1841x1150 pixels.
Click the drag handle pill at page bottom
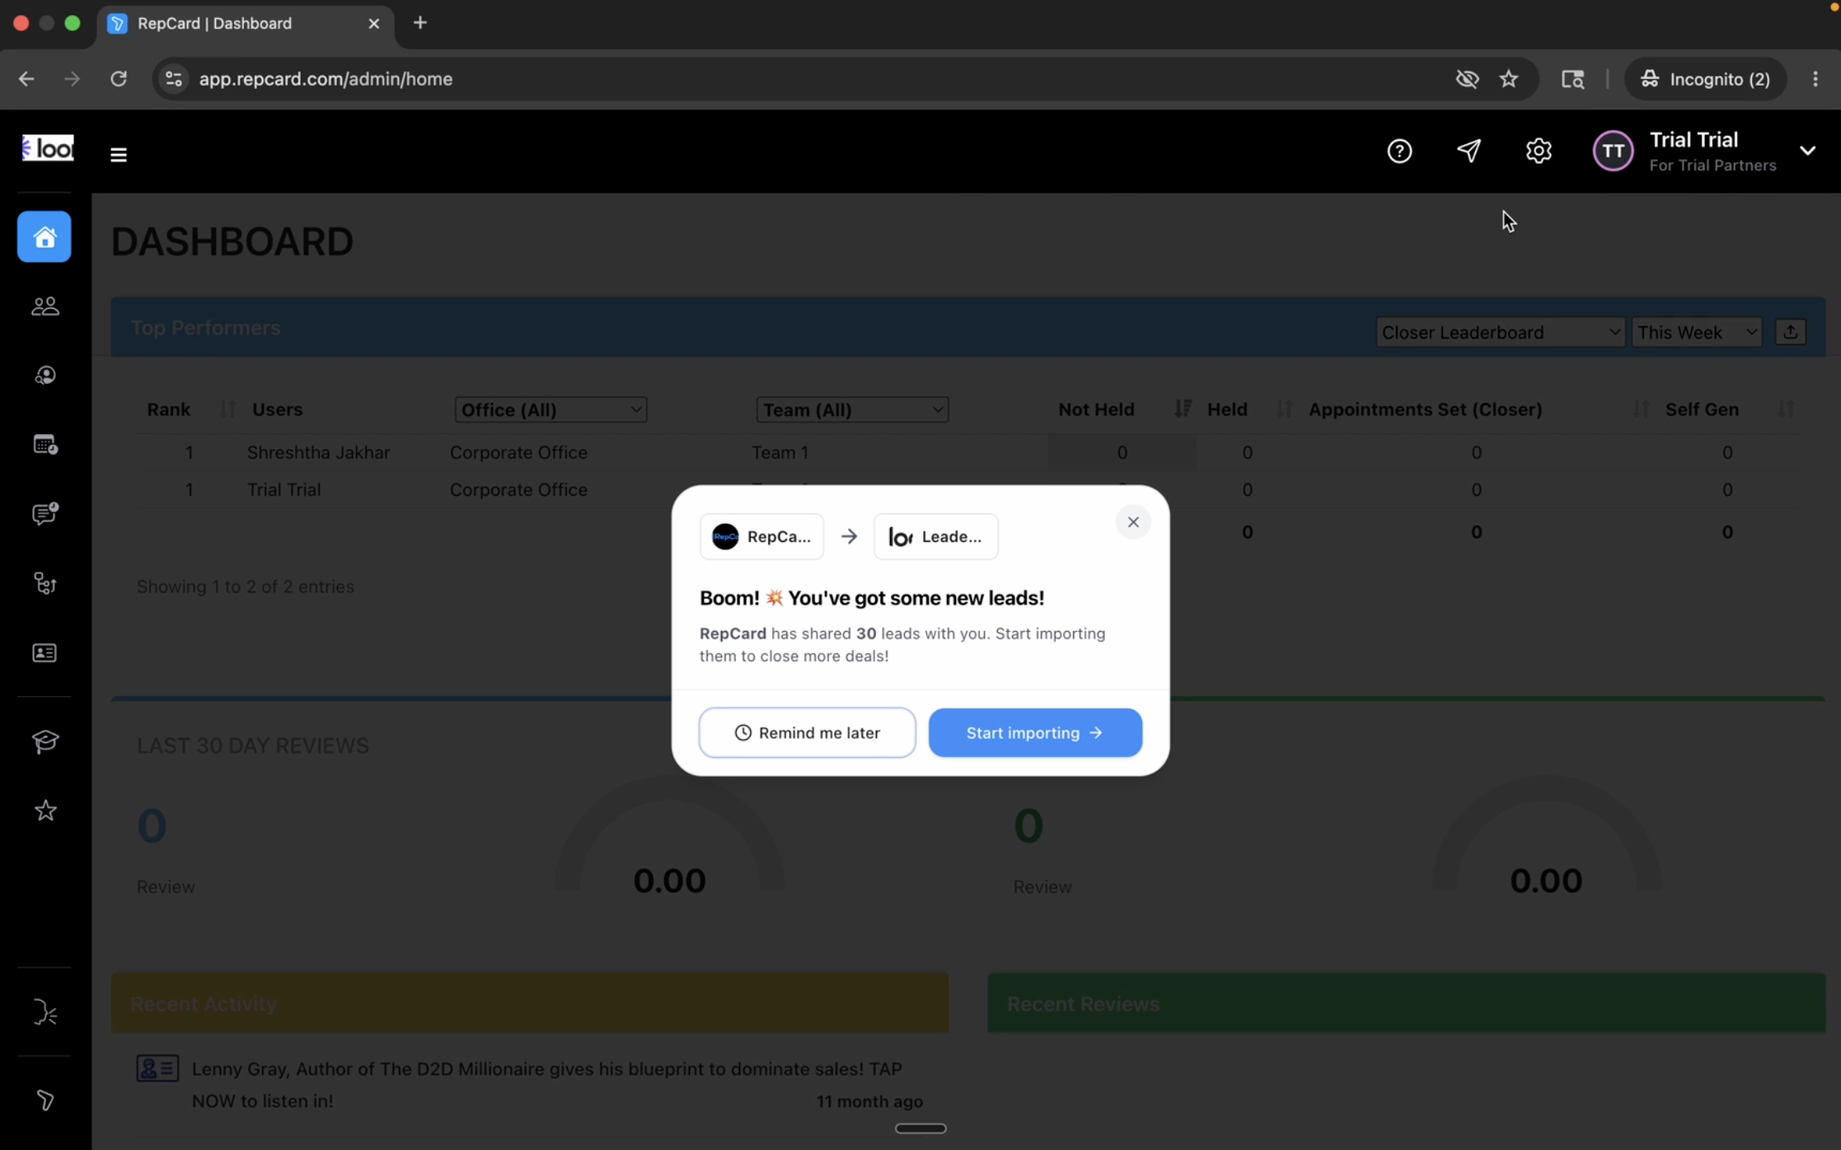point(920,1129)
